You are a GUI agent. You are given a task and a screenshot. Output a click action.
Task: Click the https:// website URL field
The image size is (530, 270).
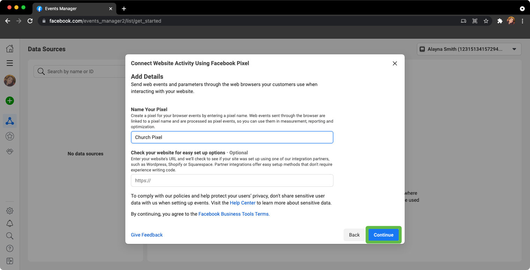pos(232,180)
